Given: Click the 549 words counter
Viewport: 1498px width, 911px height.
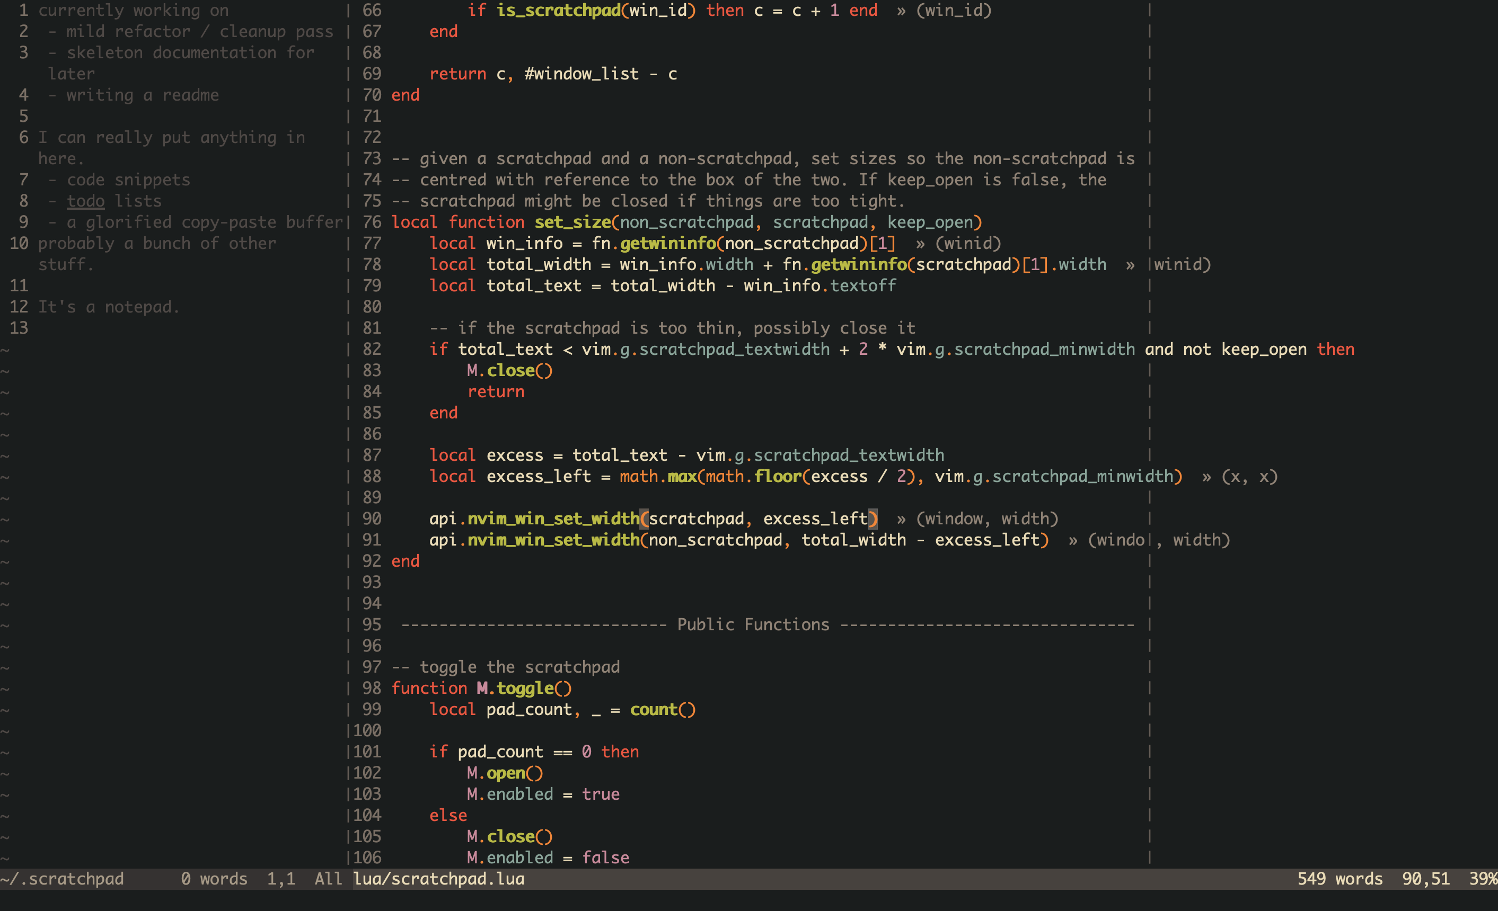Looking at the screenshot, I should (1340, 879).
